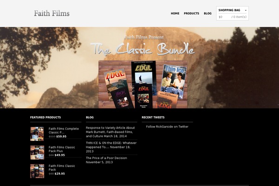Click the $49.95 price

(60, 155)
